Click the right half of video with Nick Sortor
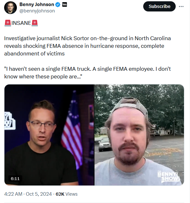Screen dimensions: 190x203 click(x=139, y=135)
